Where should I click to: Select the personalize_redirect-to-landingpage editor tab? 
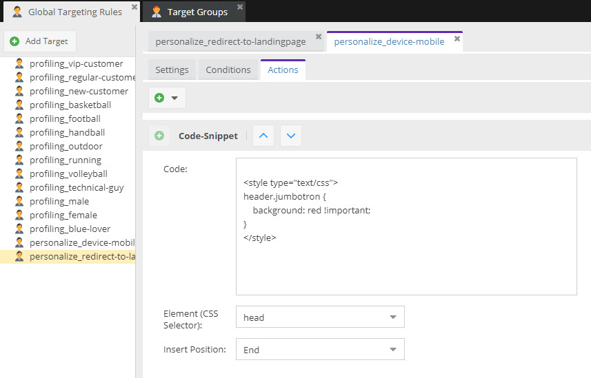coord(230,41)
